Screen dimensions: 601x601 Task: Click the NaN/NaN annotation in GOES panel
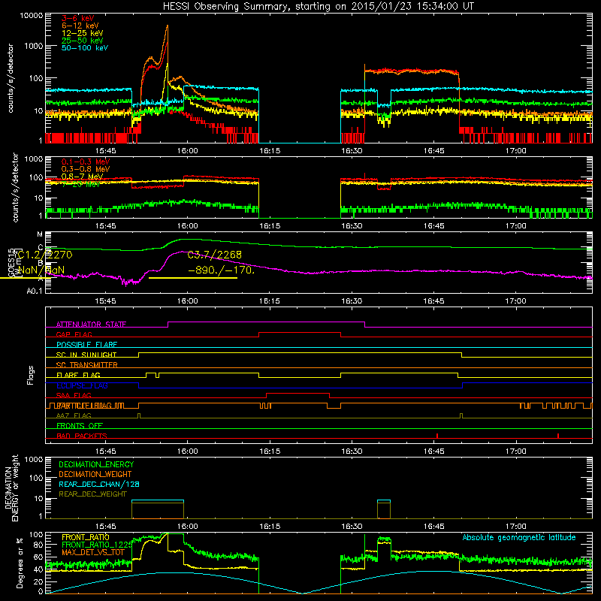click(41, 270)
